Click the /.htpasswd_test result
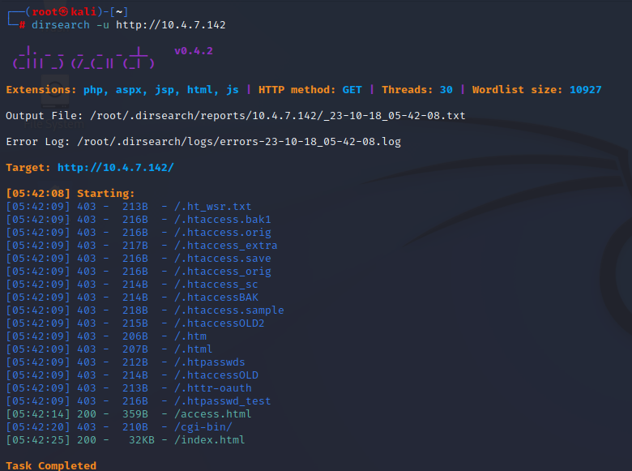The image size is (632, 471). pyautogui.click(x=223, y=400)
